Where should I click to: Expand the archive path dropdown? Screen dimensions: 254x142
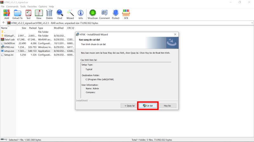252,23
